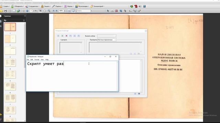Screen dimensions: 220x123
Task: Open File menu in Notepad
Action: tap(28, 59)
